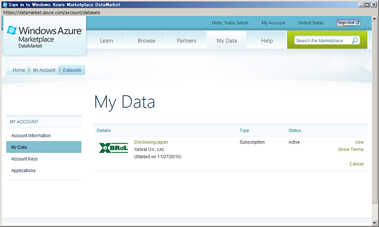
Task: Click the search magnifier icon
Action: tap(355, 41)
